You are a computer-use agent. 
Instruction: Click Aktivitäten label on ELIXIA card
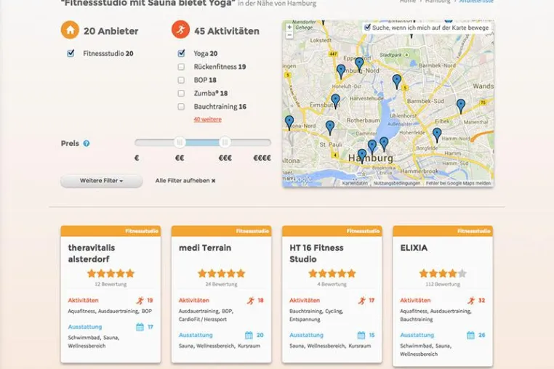(416, 301)
